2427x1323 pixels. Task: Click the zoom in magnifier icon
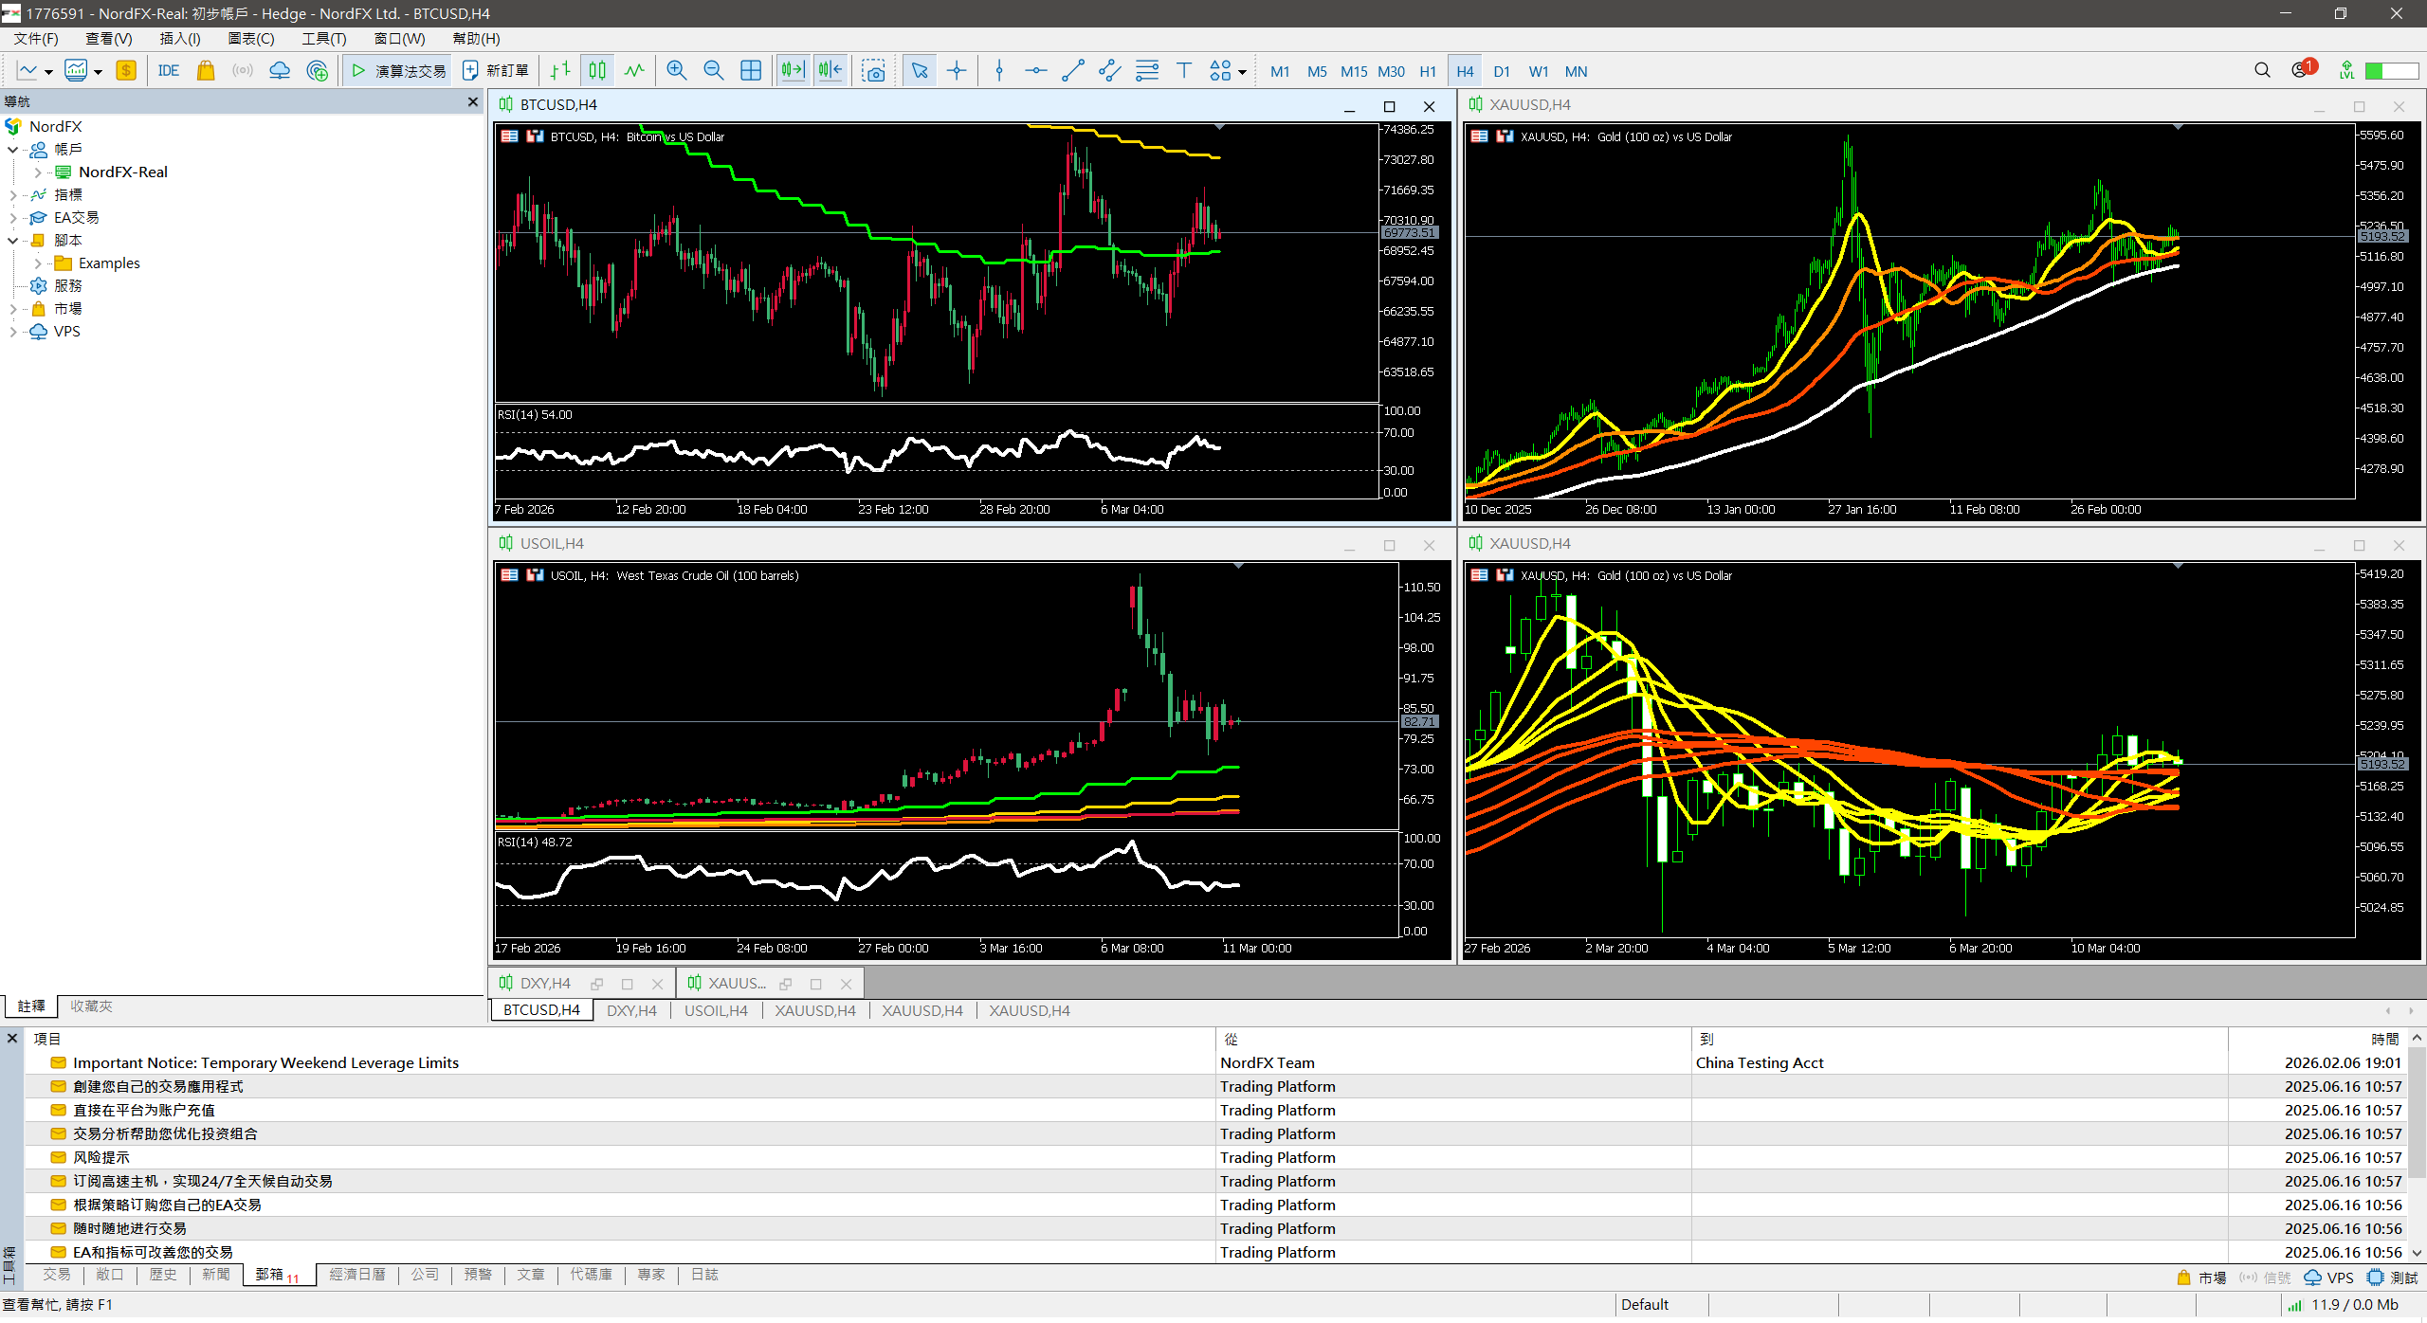click(x=676, y=71)
